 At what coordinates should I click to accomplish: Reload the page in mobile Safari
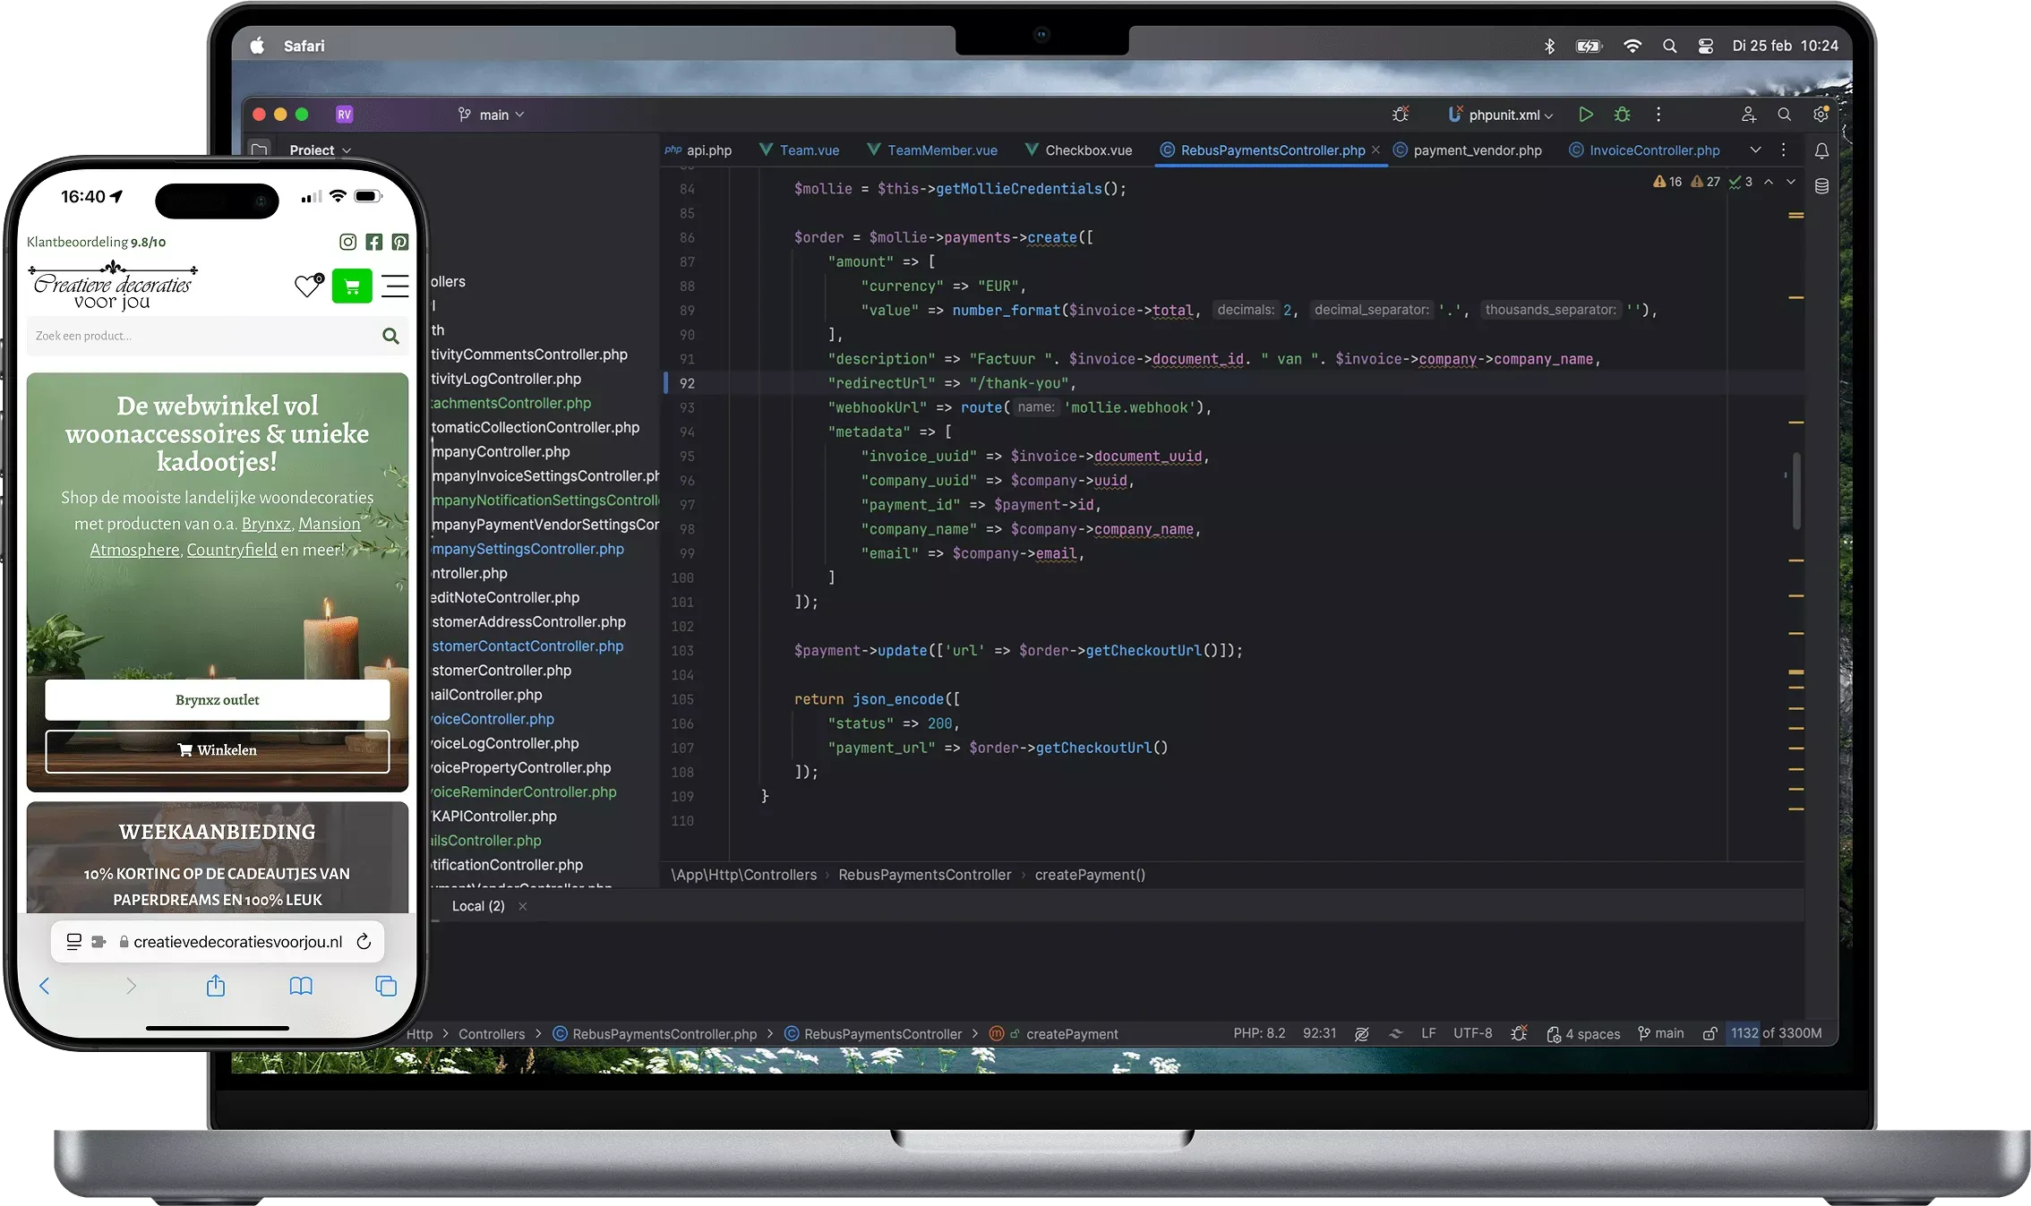364,942
